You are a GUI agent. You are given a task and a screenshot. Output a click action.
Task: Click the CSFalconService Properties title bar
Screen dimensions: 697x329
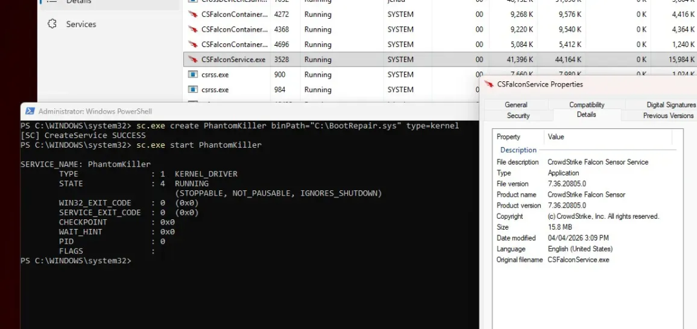(x=589, y=84)
